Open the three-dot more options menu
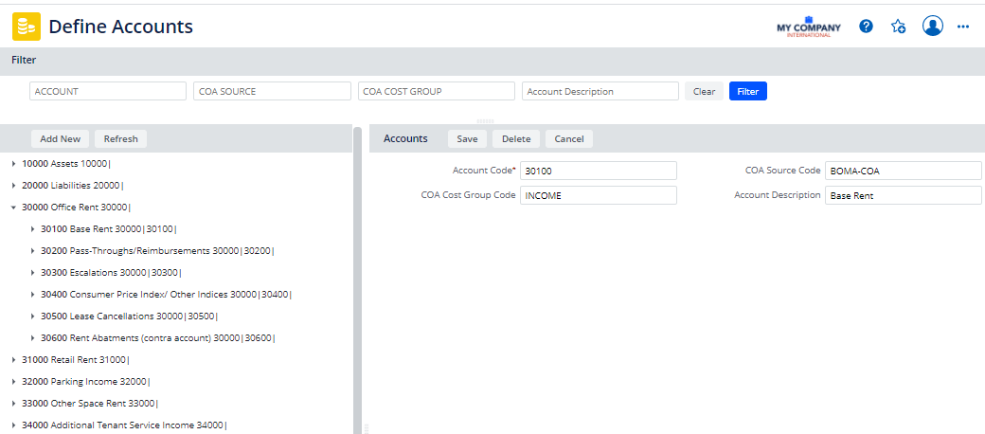This screenshot has height=434, width=985. point(963,27)
